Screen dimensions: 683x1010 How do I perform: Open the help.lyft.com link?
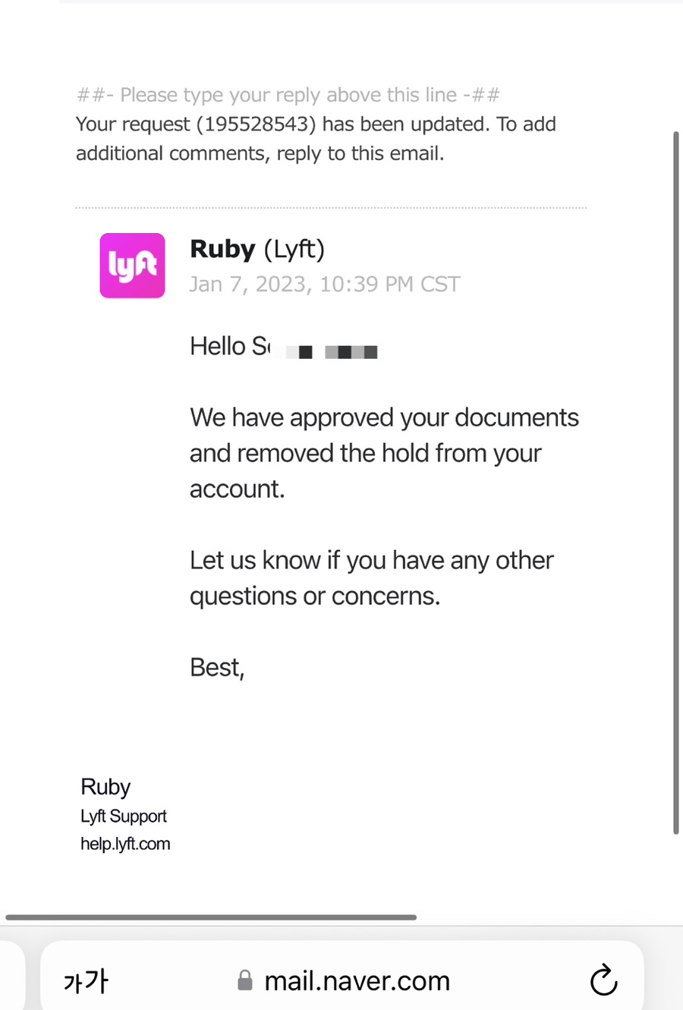pos(125,844)
